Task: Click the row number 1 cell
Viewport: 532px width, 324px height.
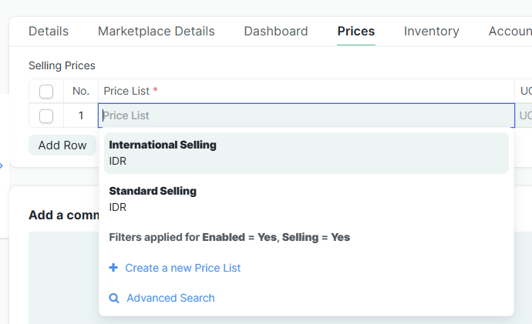Action: coord(80,115)
